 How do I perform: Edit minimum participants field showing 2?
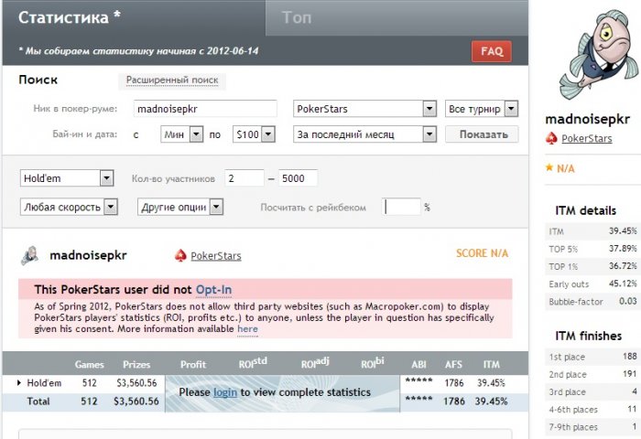coord(244,178)
